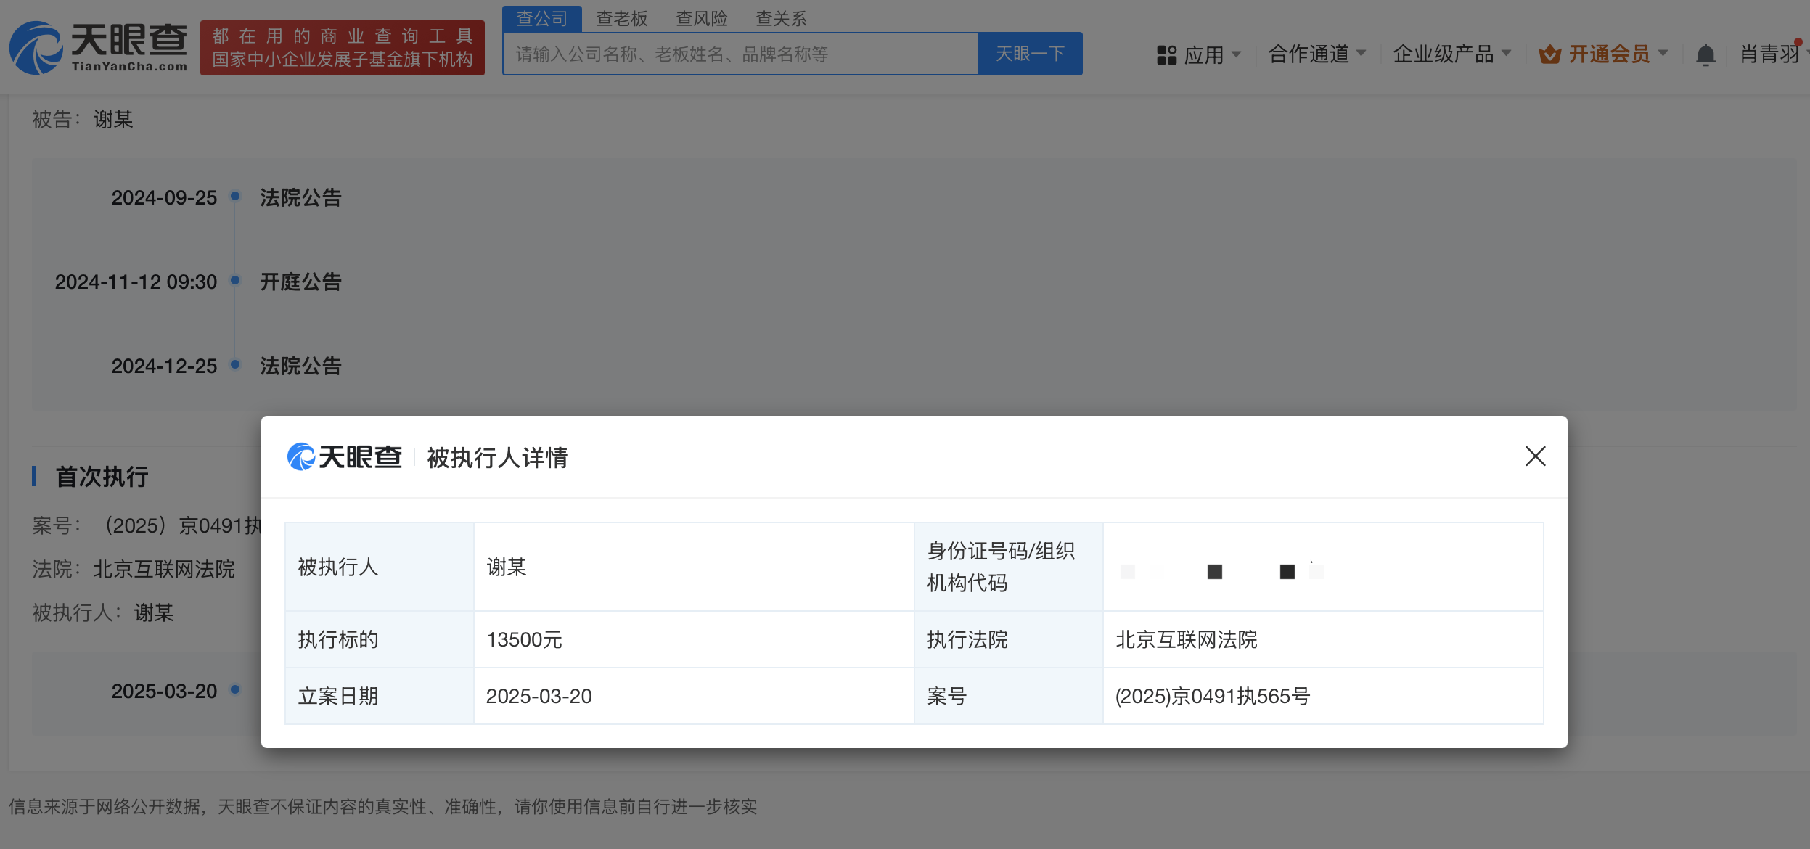The height and width of the screenshot is (849, 1810).
Task: Expand the 合作通道 dropdown
Action: tap(1316, 54)
